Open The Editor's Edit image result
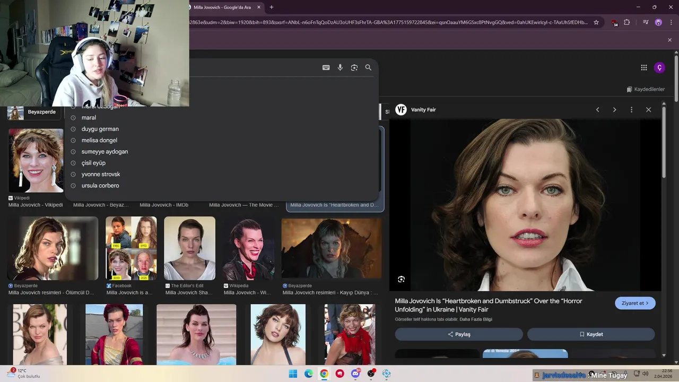Screen dimensions: 679x382 pyautogui.click(x=189, y=248)
